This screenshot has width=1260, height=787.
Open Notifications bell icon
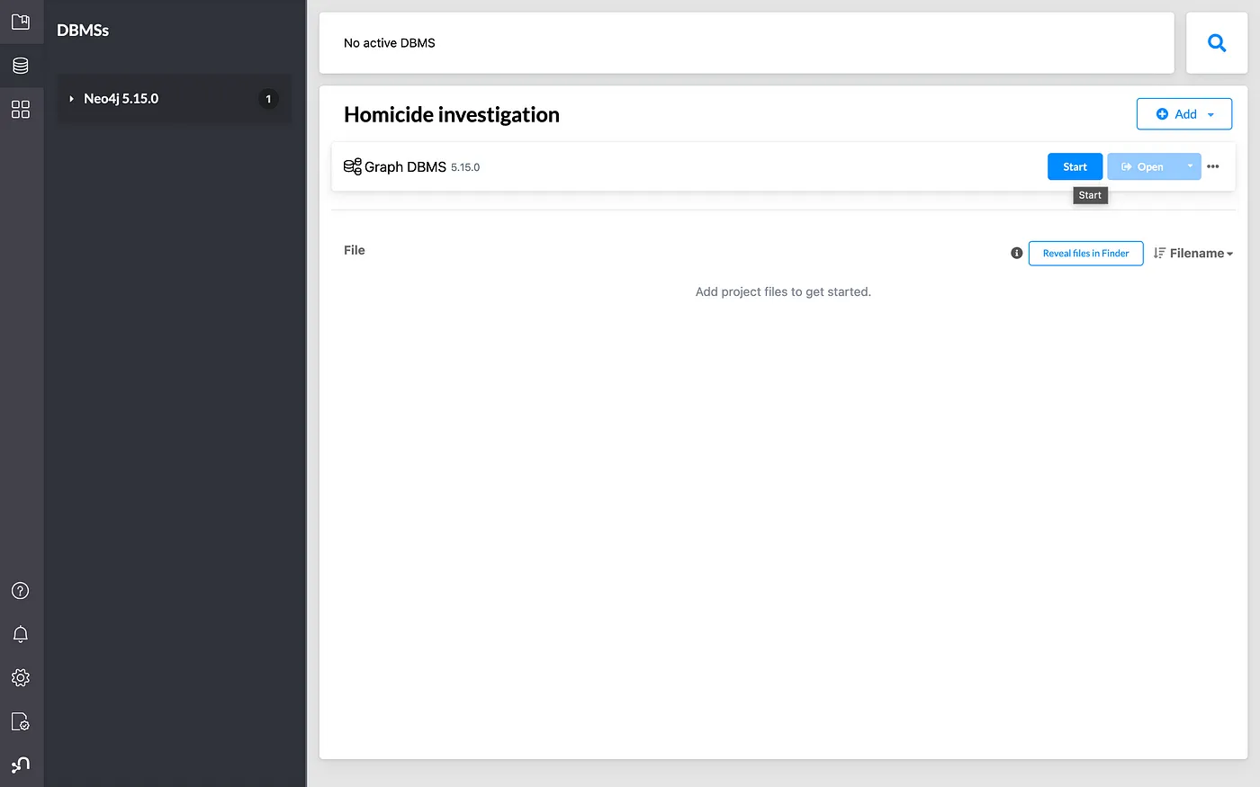[21, 634]
